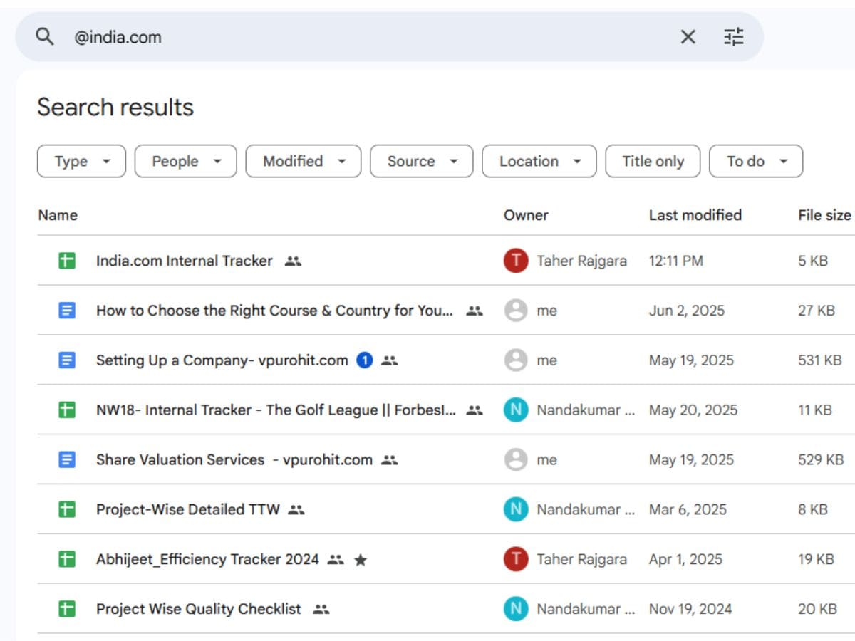Click Taher Rajgara avatar in Abhijeet_Efficiency Tracker row
Viewport: 855px width, 641px height.
tap(515, 560)
